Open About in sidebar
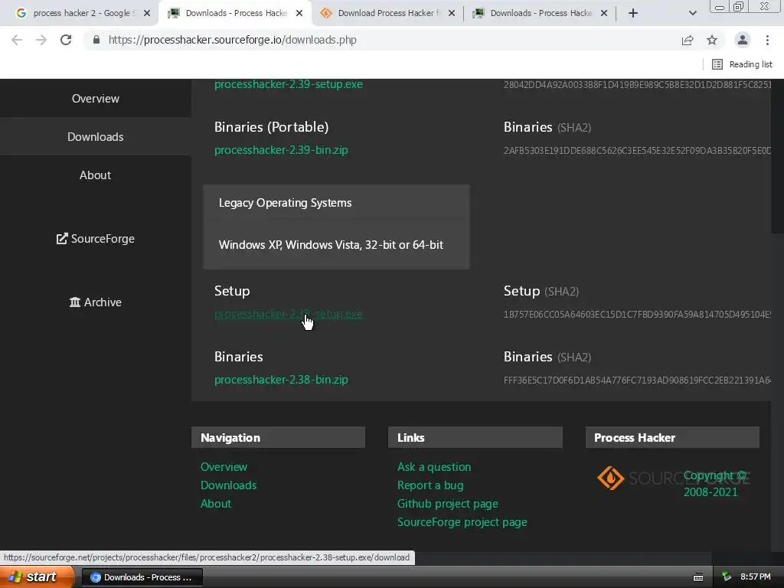 (96, 175)
